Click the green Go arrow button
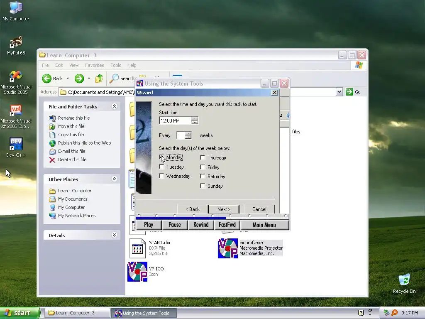This screenshot has height=319, width=425. coord(349,92)
